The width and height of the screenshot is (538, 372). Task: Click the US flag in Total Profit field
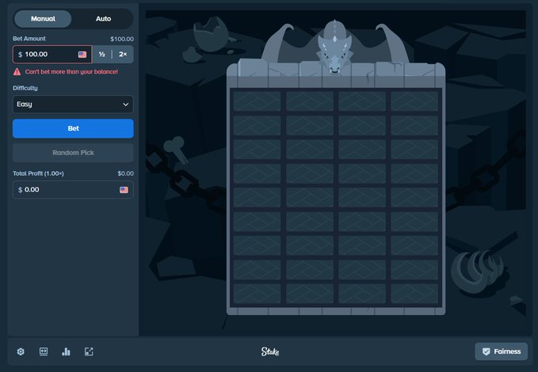124,190
